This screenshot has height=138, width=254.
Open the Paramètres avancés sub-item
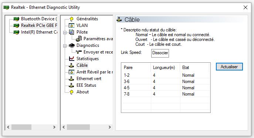98,39
